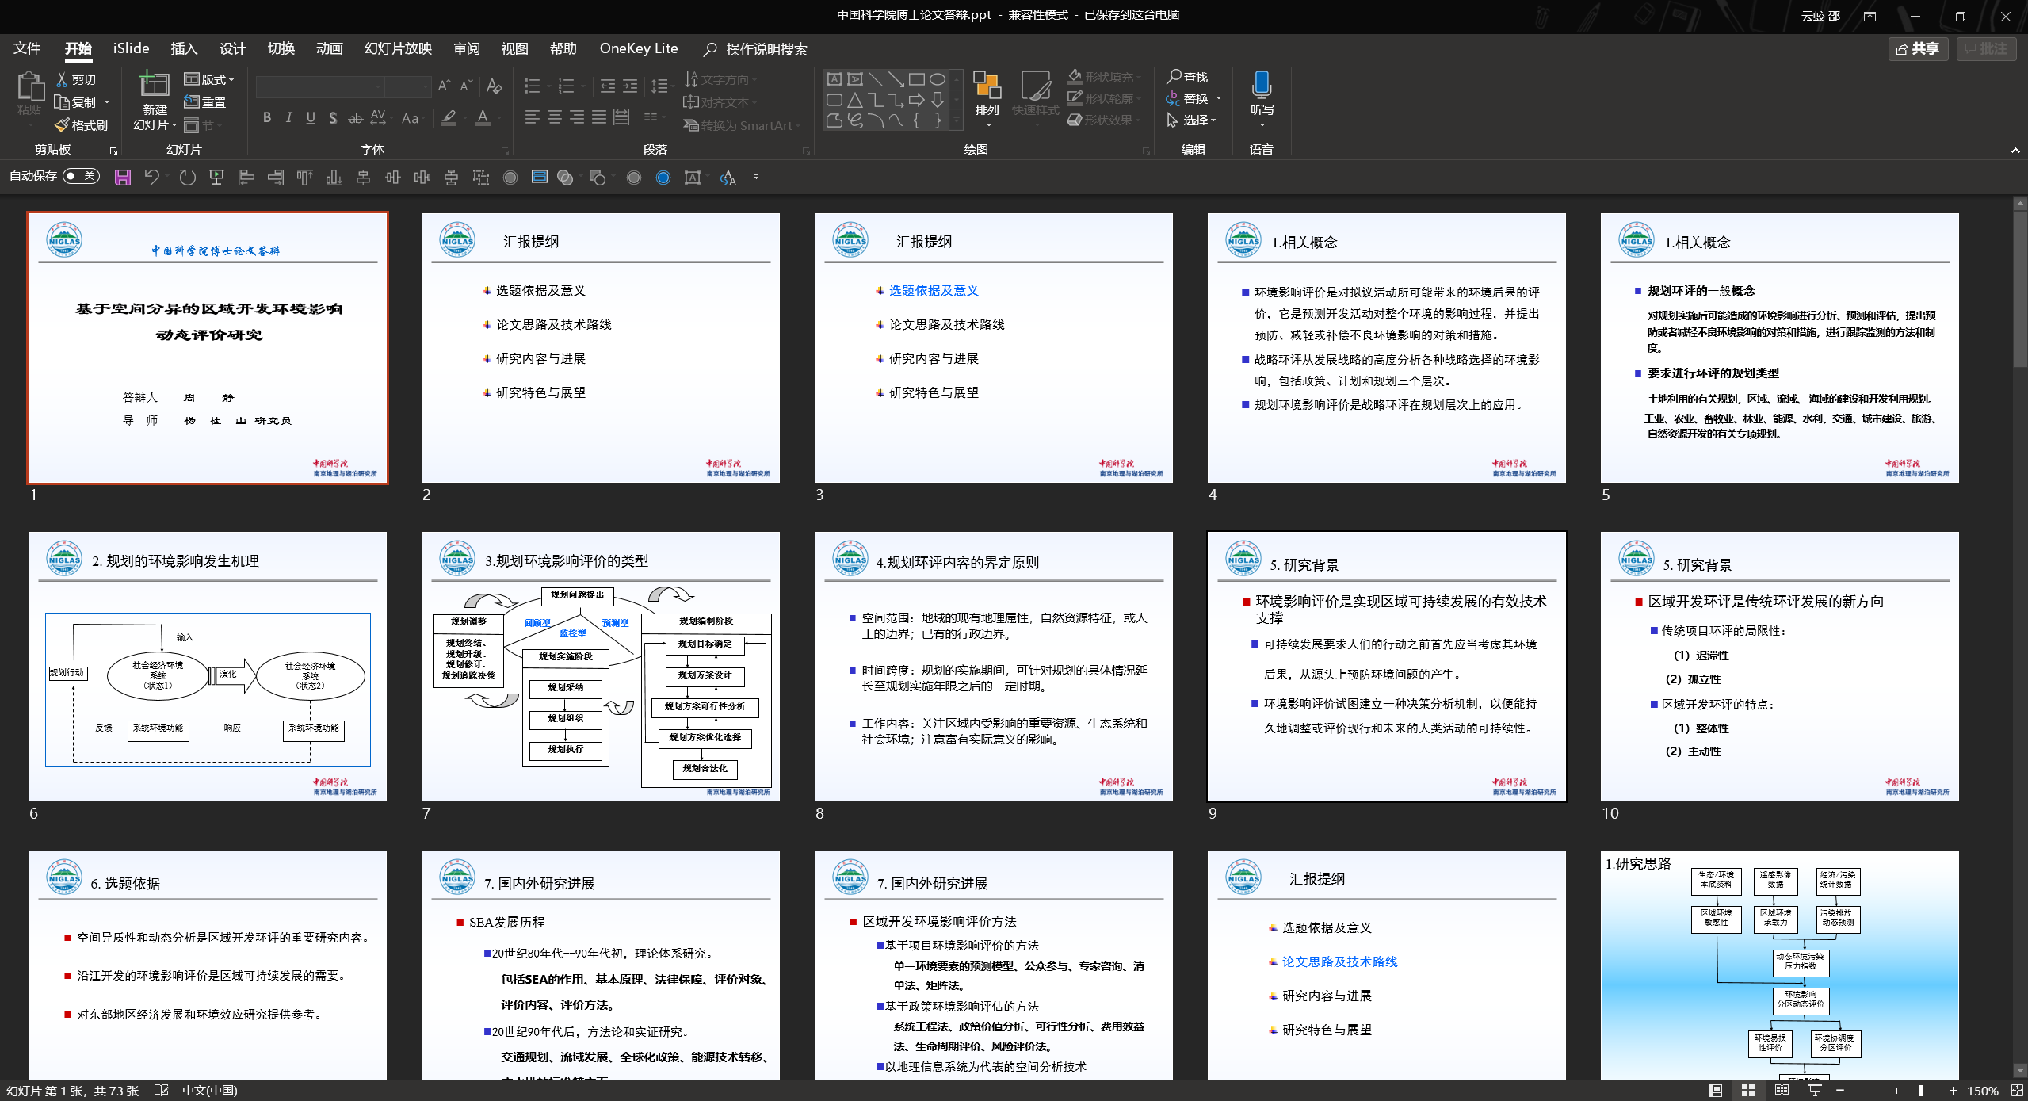Expand the Quick Access Toolbar customize arrow
This screenshot has width=2028, height=1101.
[756, 178]
